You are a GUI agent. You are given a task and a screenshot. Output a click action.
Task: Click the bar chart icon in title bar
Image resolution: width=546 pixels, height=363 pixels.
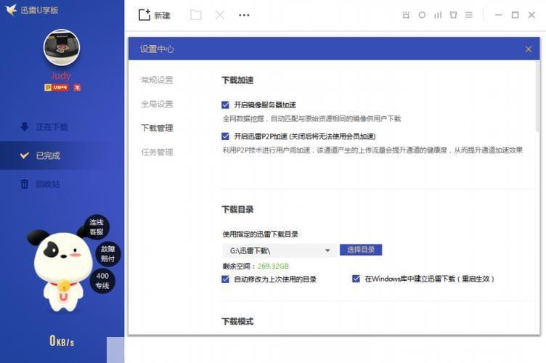[438, 15]
